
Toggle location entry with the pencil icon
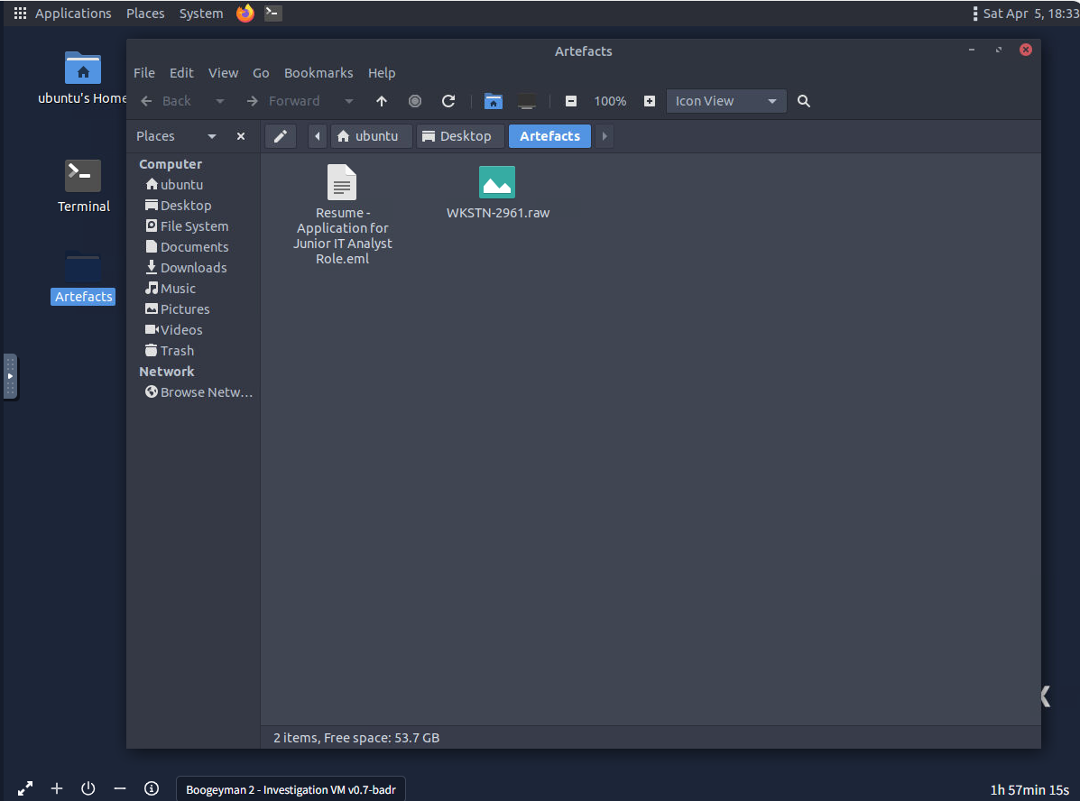[x=281, y=136]
